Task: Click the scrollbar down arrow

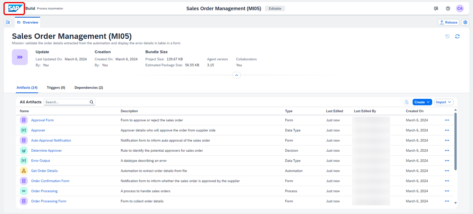Action: point(455,203)
